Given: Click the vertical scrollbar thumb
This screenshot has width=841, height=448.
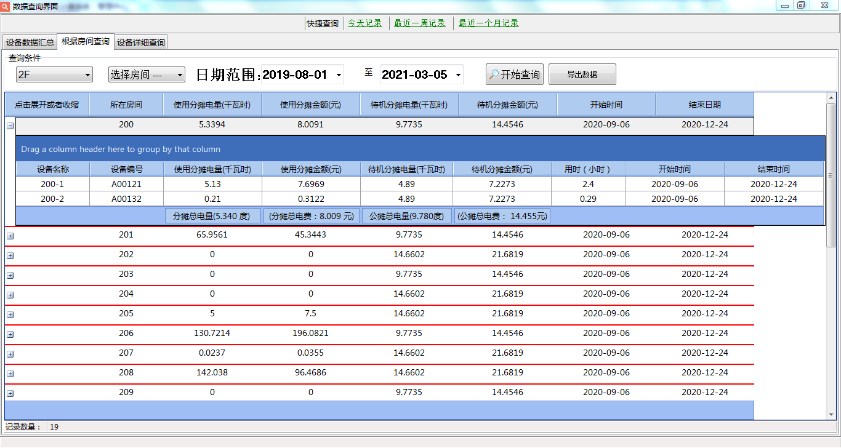Looking at the screenshot, I should click(831, 175).
